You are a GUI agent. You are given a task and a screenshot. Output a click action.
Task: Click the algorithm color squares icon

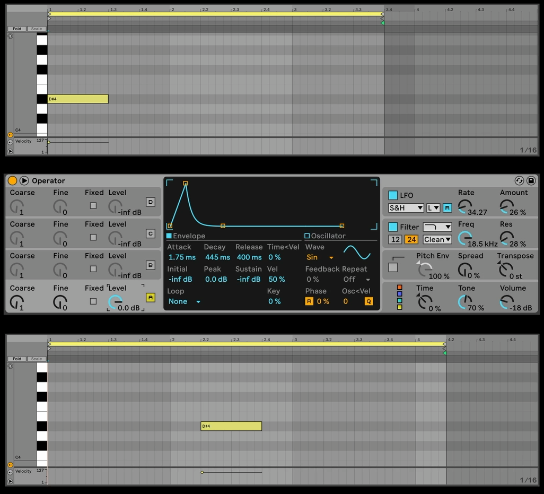click(x=400, y=298)
